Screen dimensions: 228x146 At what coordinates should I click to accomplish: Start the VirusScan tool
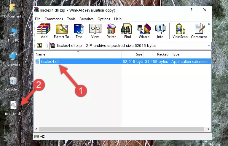pyautogui.click(x=180, y=31)
